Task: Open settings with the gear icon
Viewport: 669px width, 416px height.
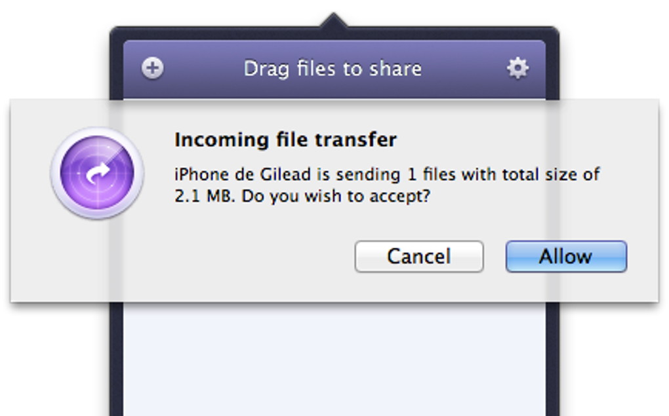Action: tap(517, 67)
